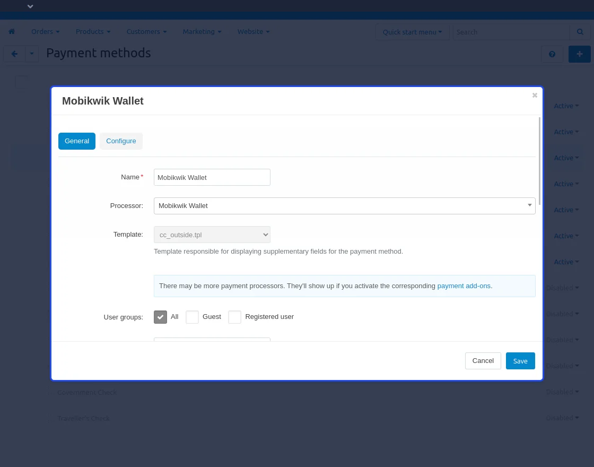
Task: Click the Cancel button
Action: tap(483, 361)
